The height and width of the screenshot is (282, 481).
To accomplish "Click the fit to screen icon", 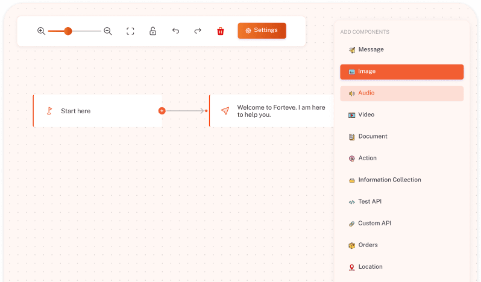I will 130,31.
